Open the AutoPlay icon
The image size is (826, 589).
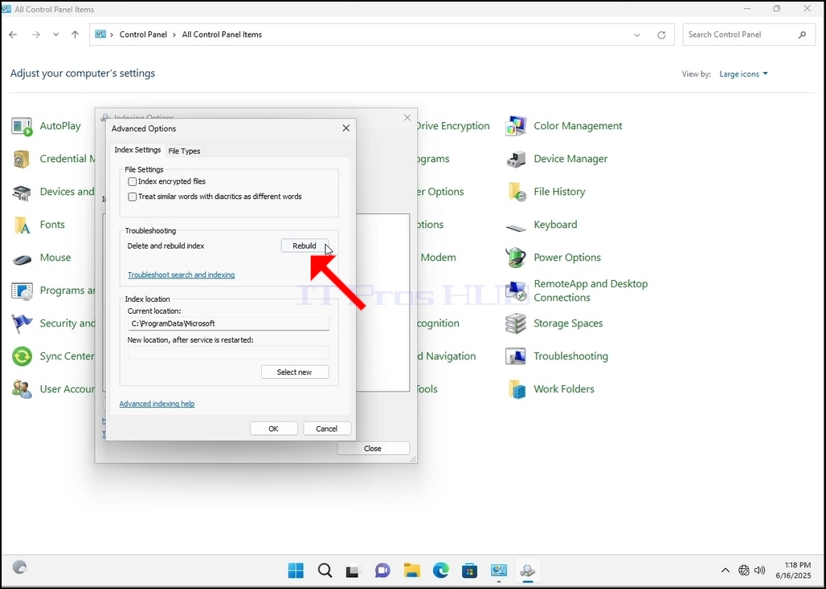pos(22,126)
